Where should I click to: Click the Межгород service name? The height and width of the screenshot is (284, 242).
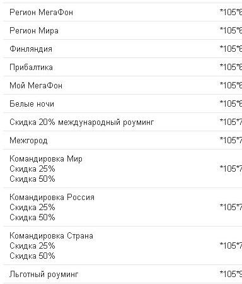pos(28,140)
